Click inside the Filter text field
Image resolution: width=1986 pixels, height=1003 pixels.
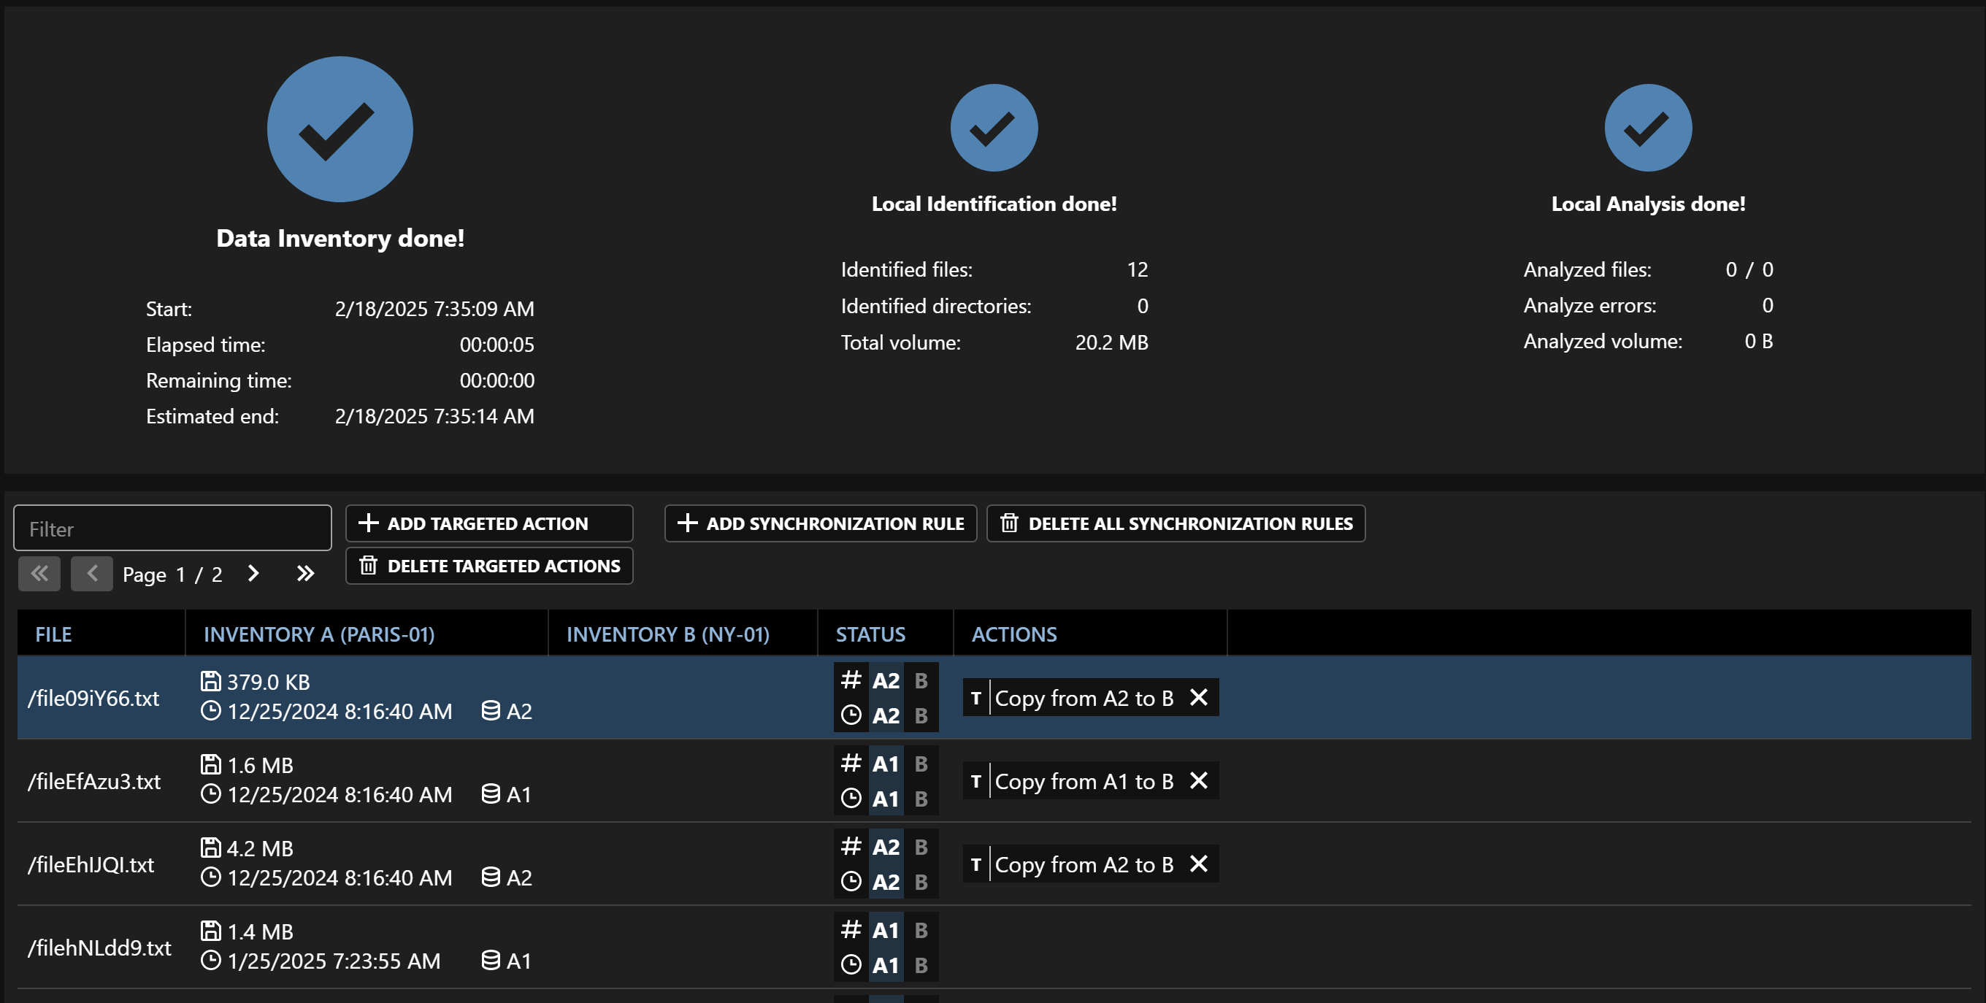point(173,528)
